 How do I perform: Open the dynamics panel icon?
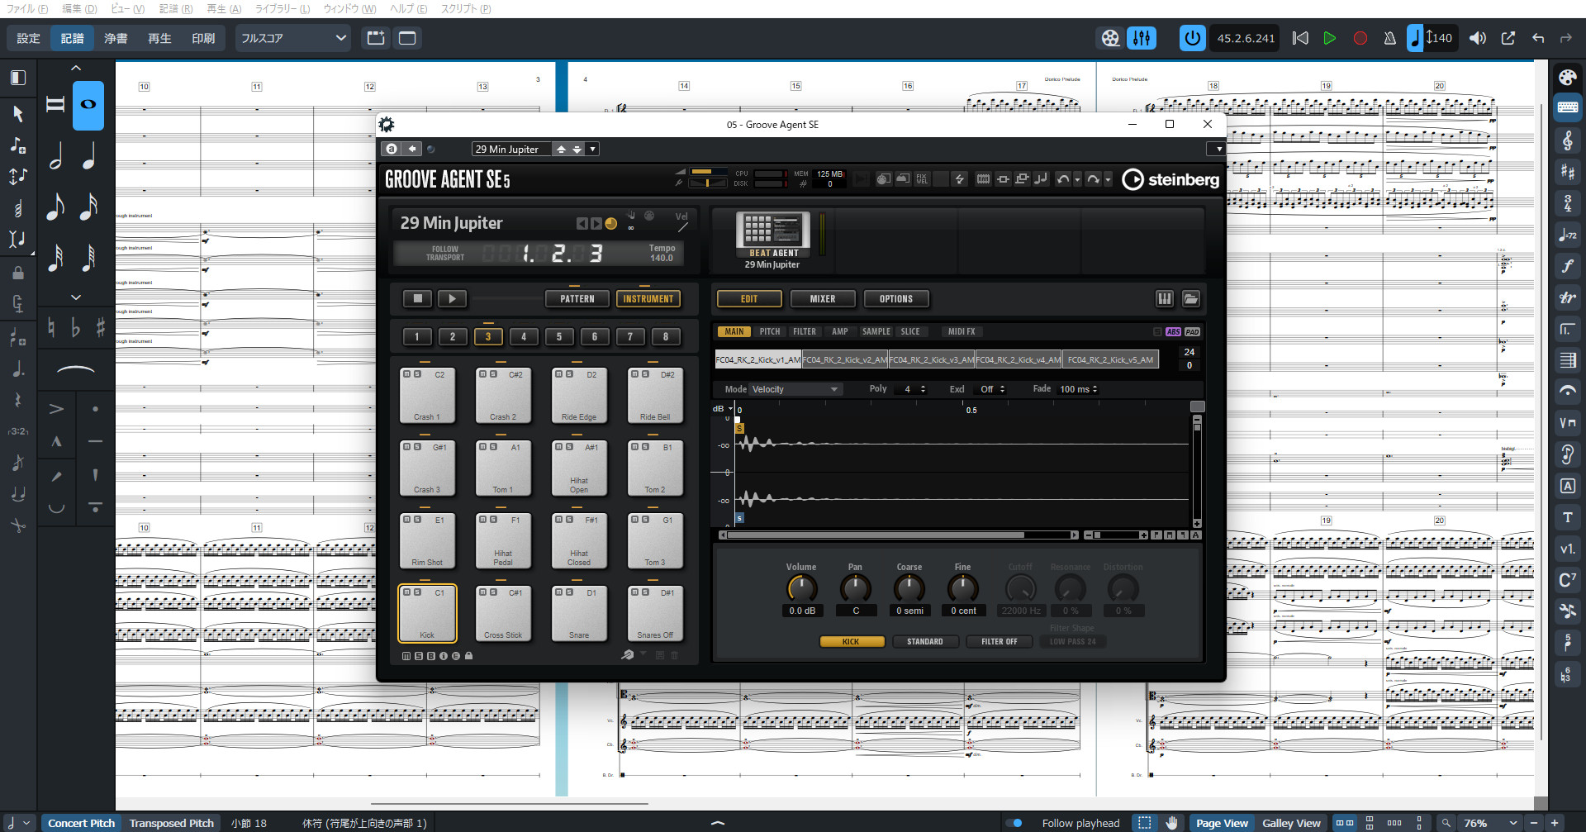(x=1567, y=266)
